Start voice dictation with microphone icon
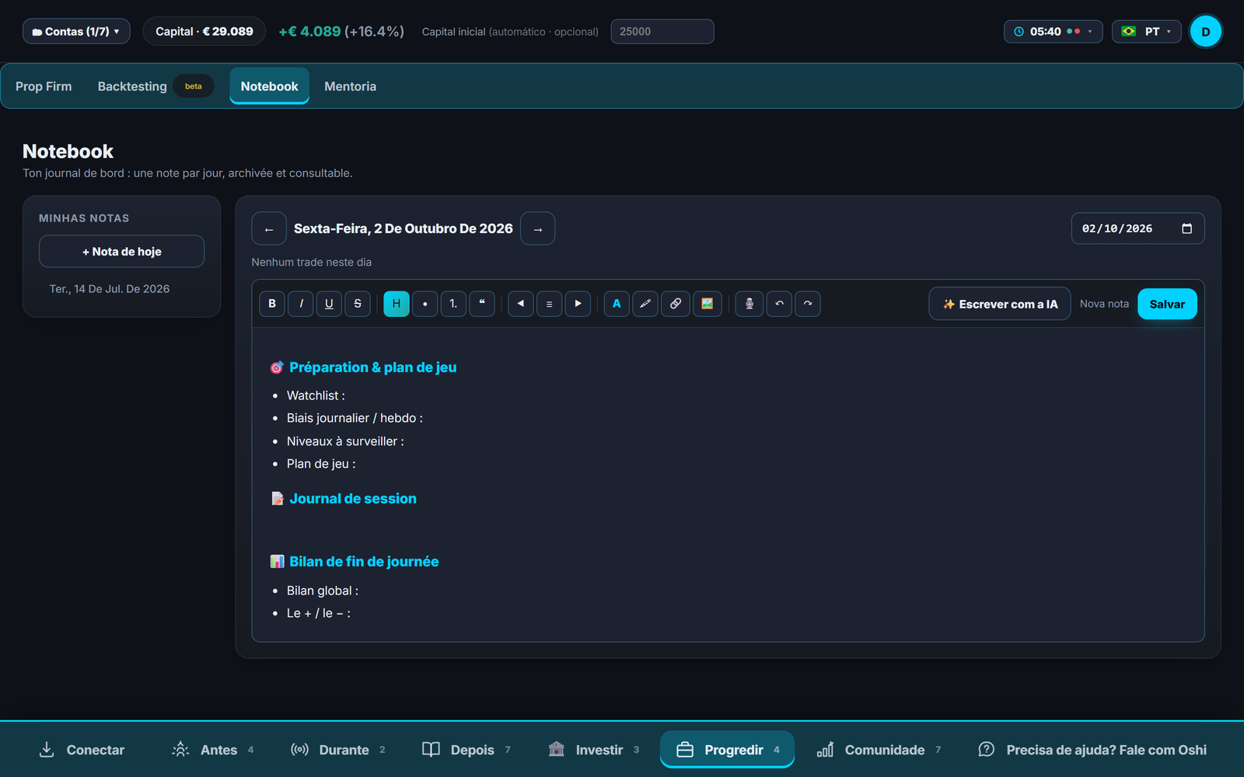 (x=750, y=304)
